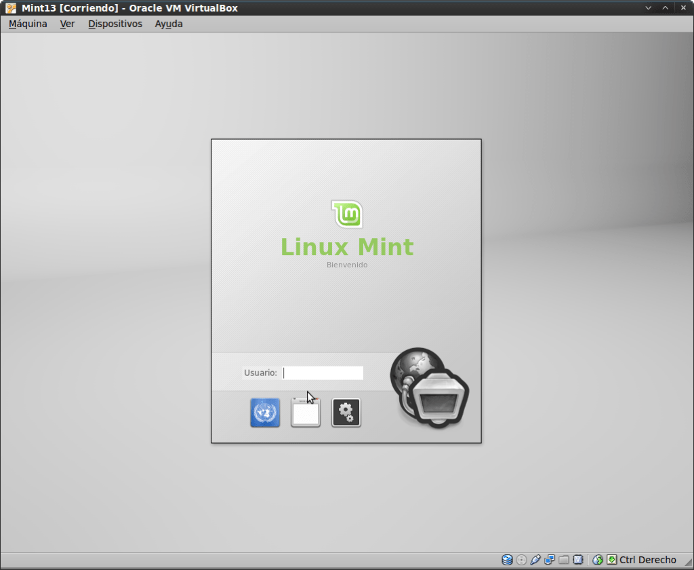Click the window resize grip corner
The width and height of the screenshot is (694, 570).
[x=690, y=565]
